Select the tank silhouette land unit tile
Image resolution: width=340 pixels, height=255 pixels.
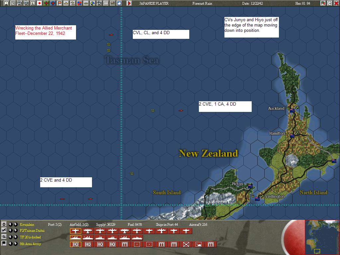199,244
